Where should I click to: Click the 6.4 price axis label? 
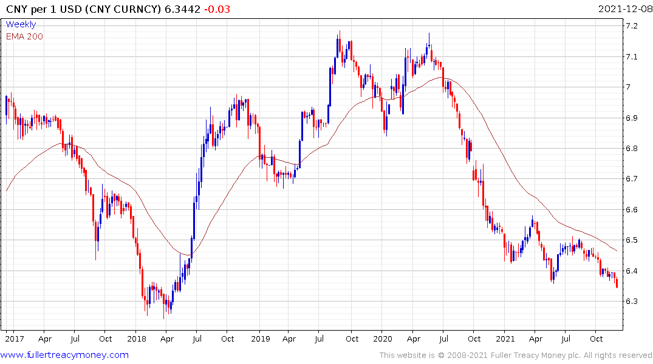coord(631,271)
